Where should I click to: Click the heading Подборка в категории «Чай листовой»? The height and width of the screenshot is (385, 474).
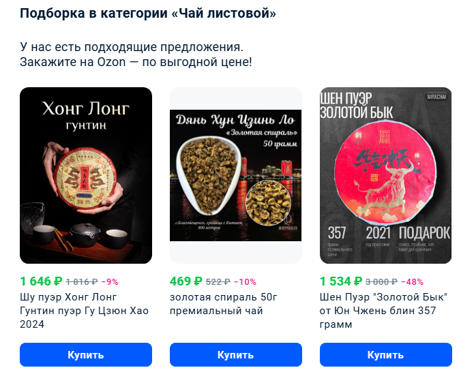click(148, 13)
